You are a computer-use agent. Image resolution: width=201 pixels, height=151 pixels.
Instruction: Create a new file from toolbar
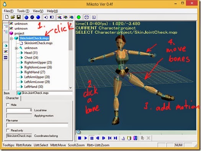click(x=7, y=17)
